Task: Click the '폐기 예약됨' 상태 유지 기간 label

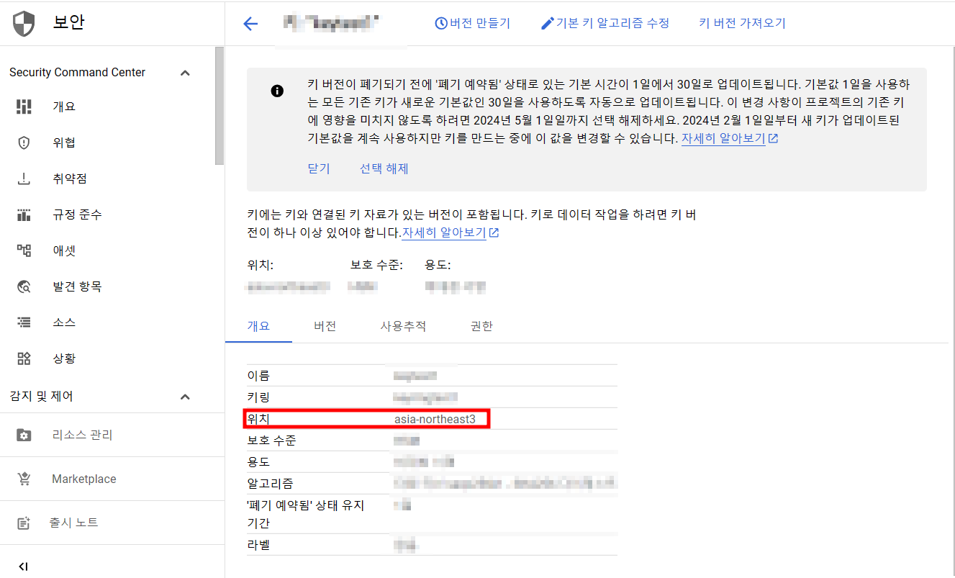Action: [306, 514]
